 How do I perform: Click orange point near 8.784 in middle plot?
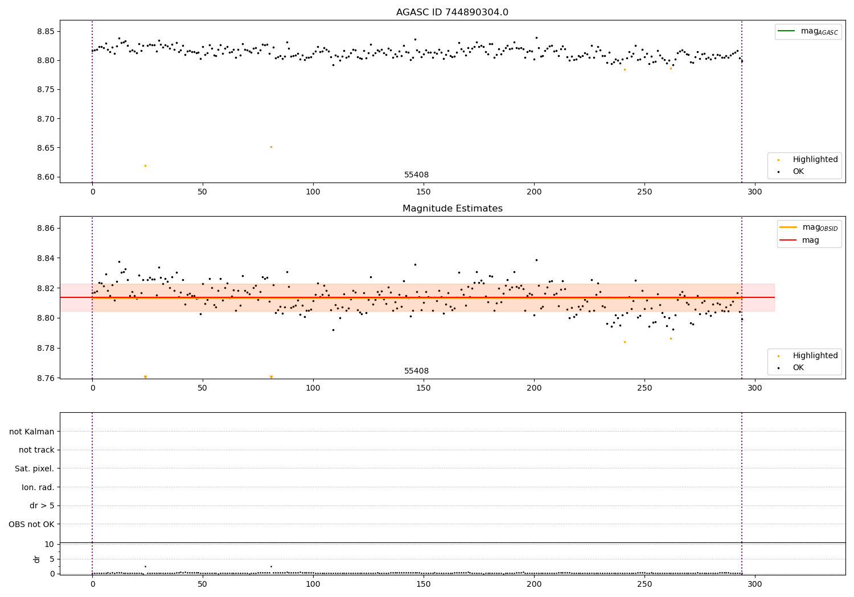click(625, 342)
